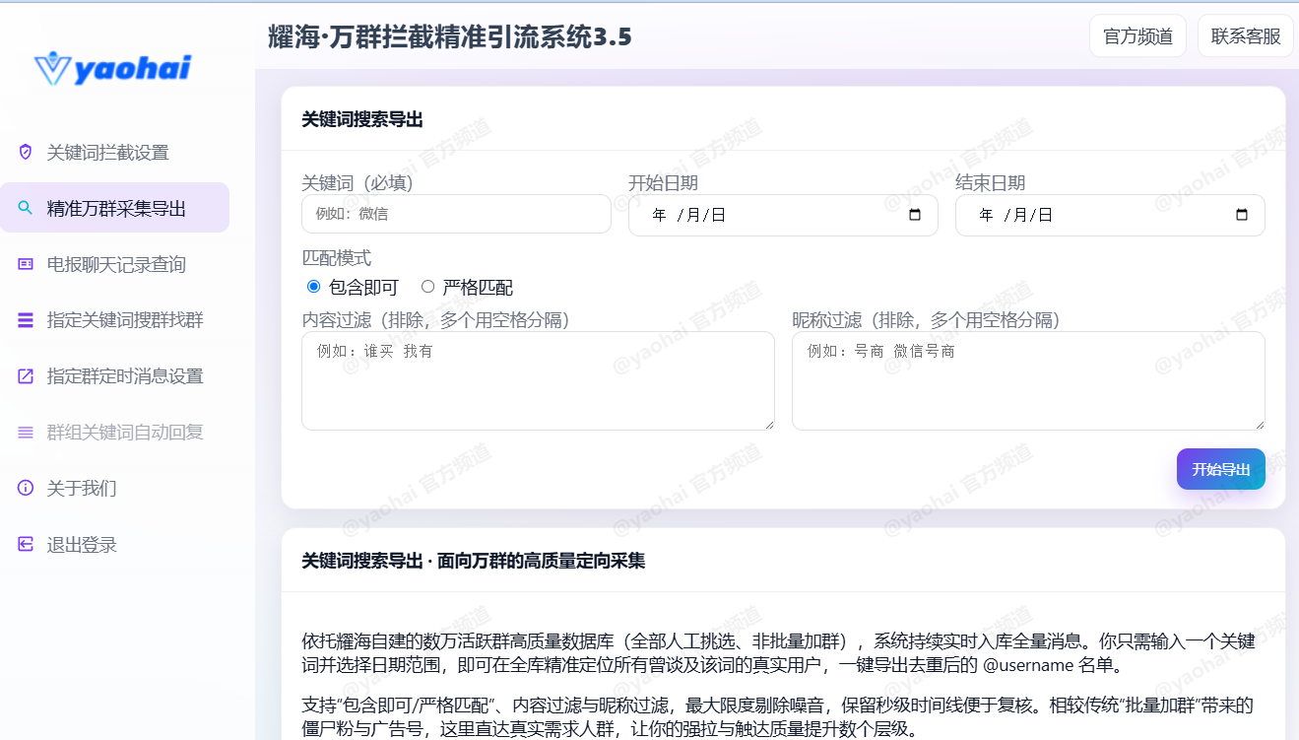Click the 内容过滤 text area
This screenshot has width=1299, height=740.
click(538, 380)
